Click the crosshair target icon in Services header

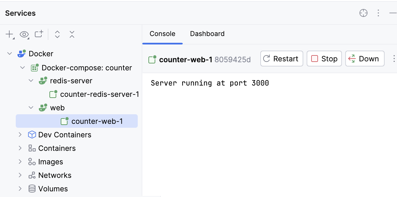click(x=364, y=13)
